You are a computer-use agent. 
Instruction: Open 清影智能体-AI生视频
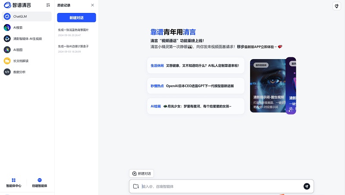click(x=27, y=38)
